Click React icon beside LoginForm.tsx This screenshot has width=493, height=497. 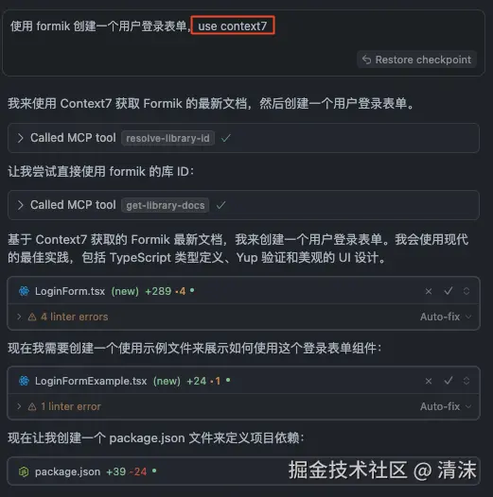pos(24,291)
